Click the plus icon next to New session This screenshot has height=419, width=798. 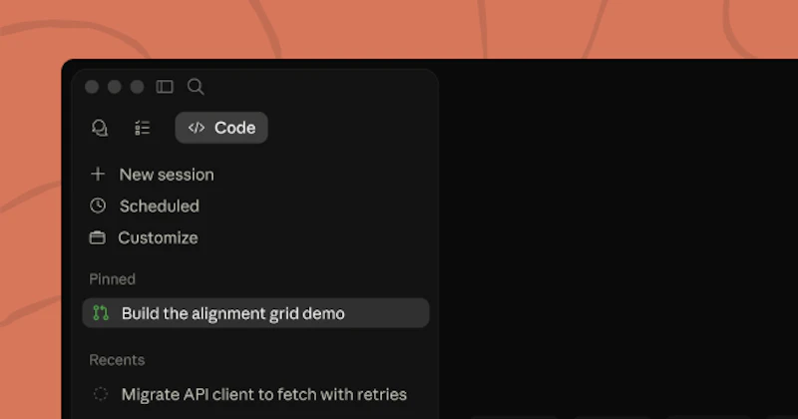(x=98, y=175)
